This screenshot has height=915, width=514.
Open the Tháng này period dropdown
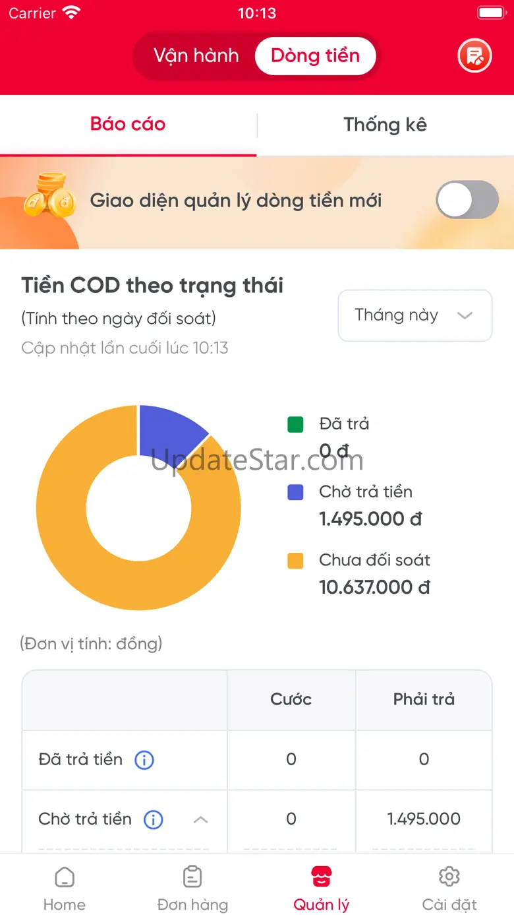(x=414, y=315)
